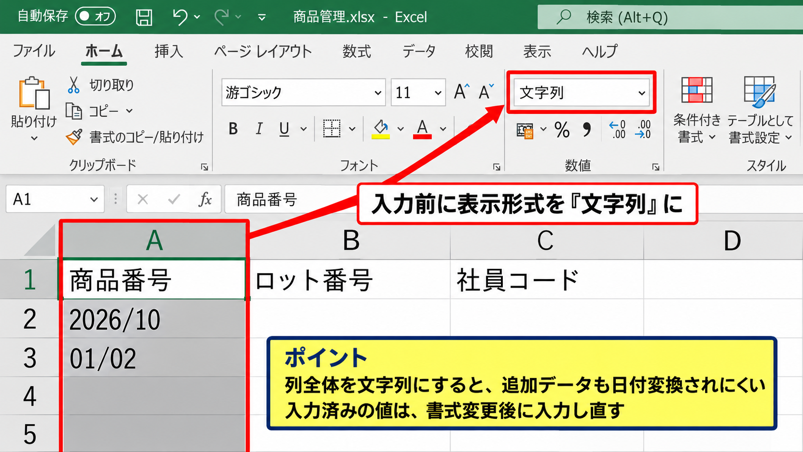The image size is (803, 452).
Task: Click the Fill Color yellow swatch button
Action: (x=381, y=129)
